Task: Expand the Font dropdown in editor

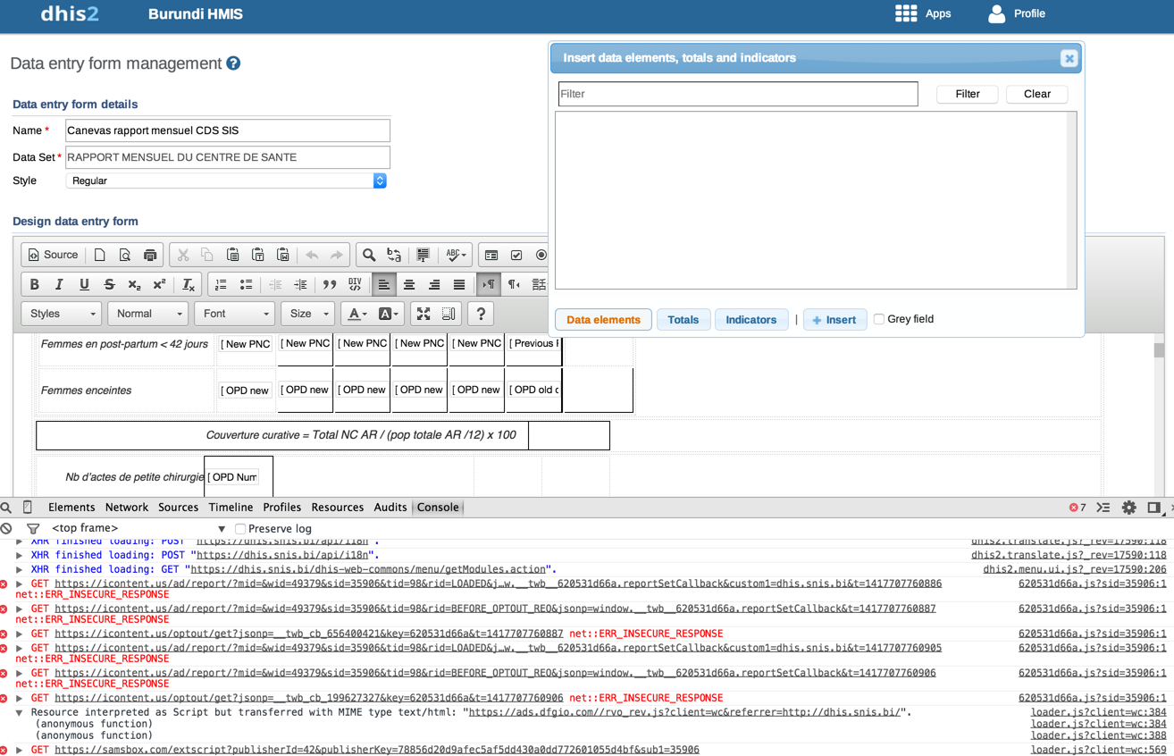Action: pyautogui.click(x=236, y=315)
